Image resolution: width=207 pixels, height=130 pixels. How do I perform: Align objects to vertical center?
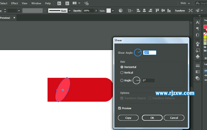(x=163, y=11)
